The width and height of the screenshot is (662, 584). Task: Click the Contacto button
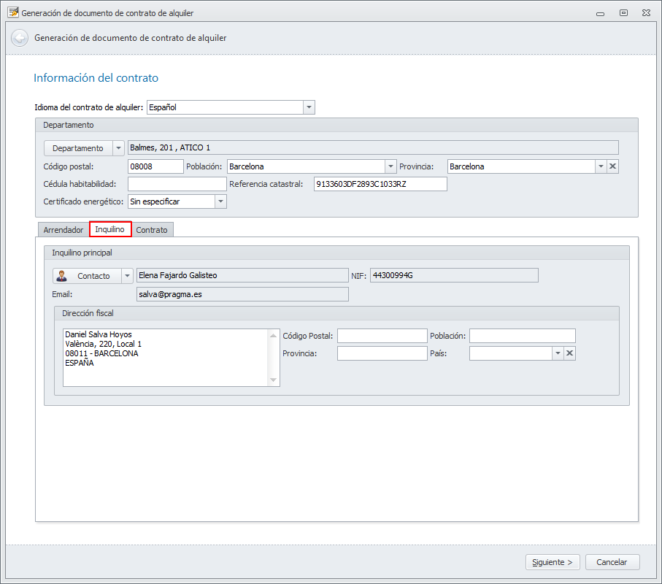(x=87, y=276)
